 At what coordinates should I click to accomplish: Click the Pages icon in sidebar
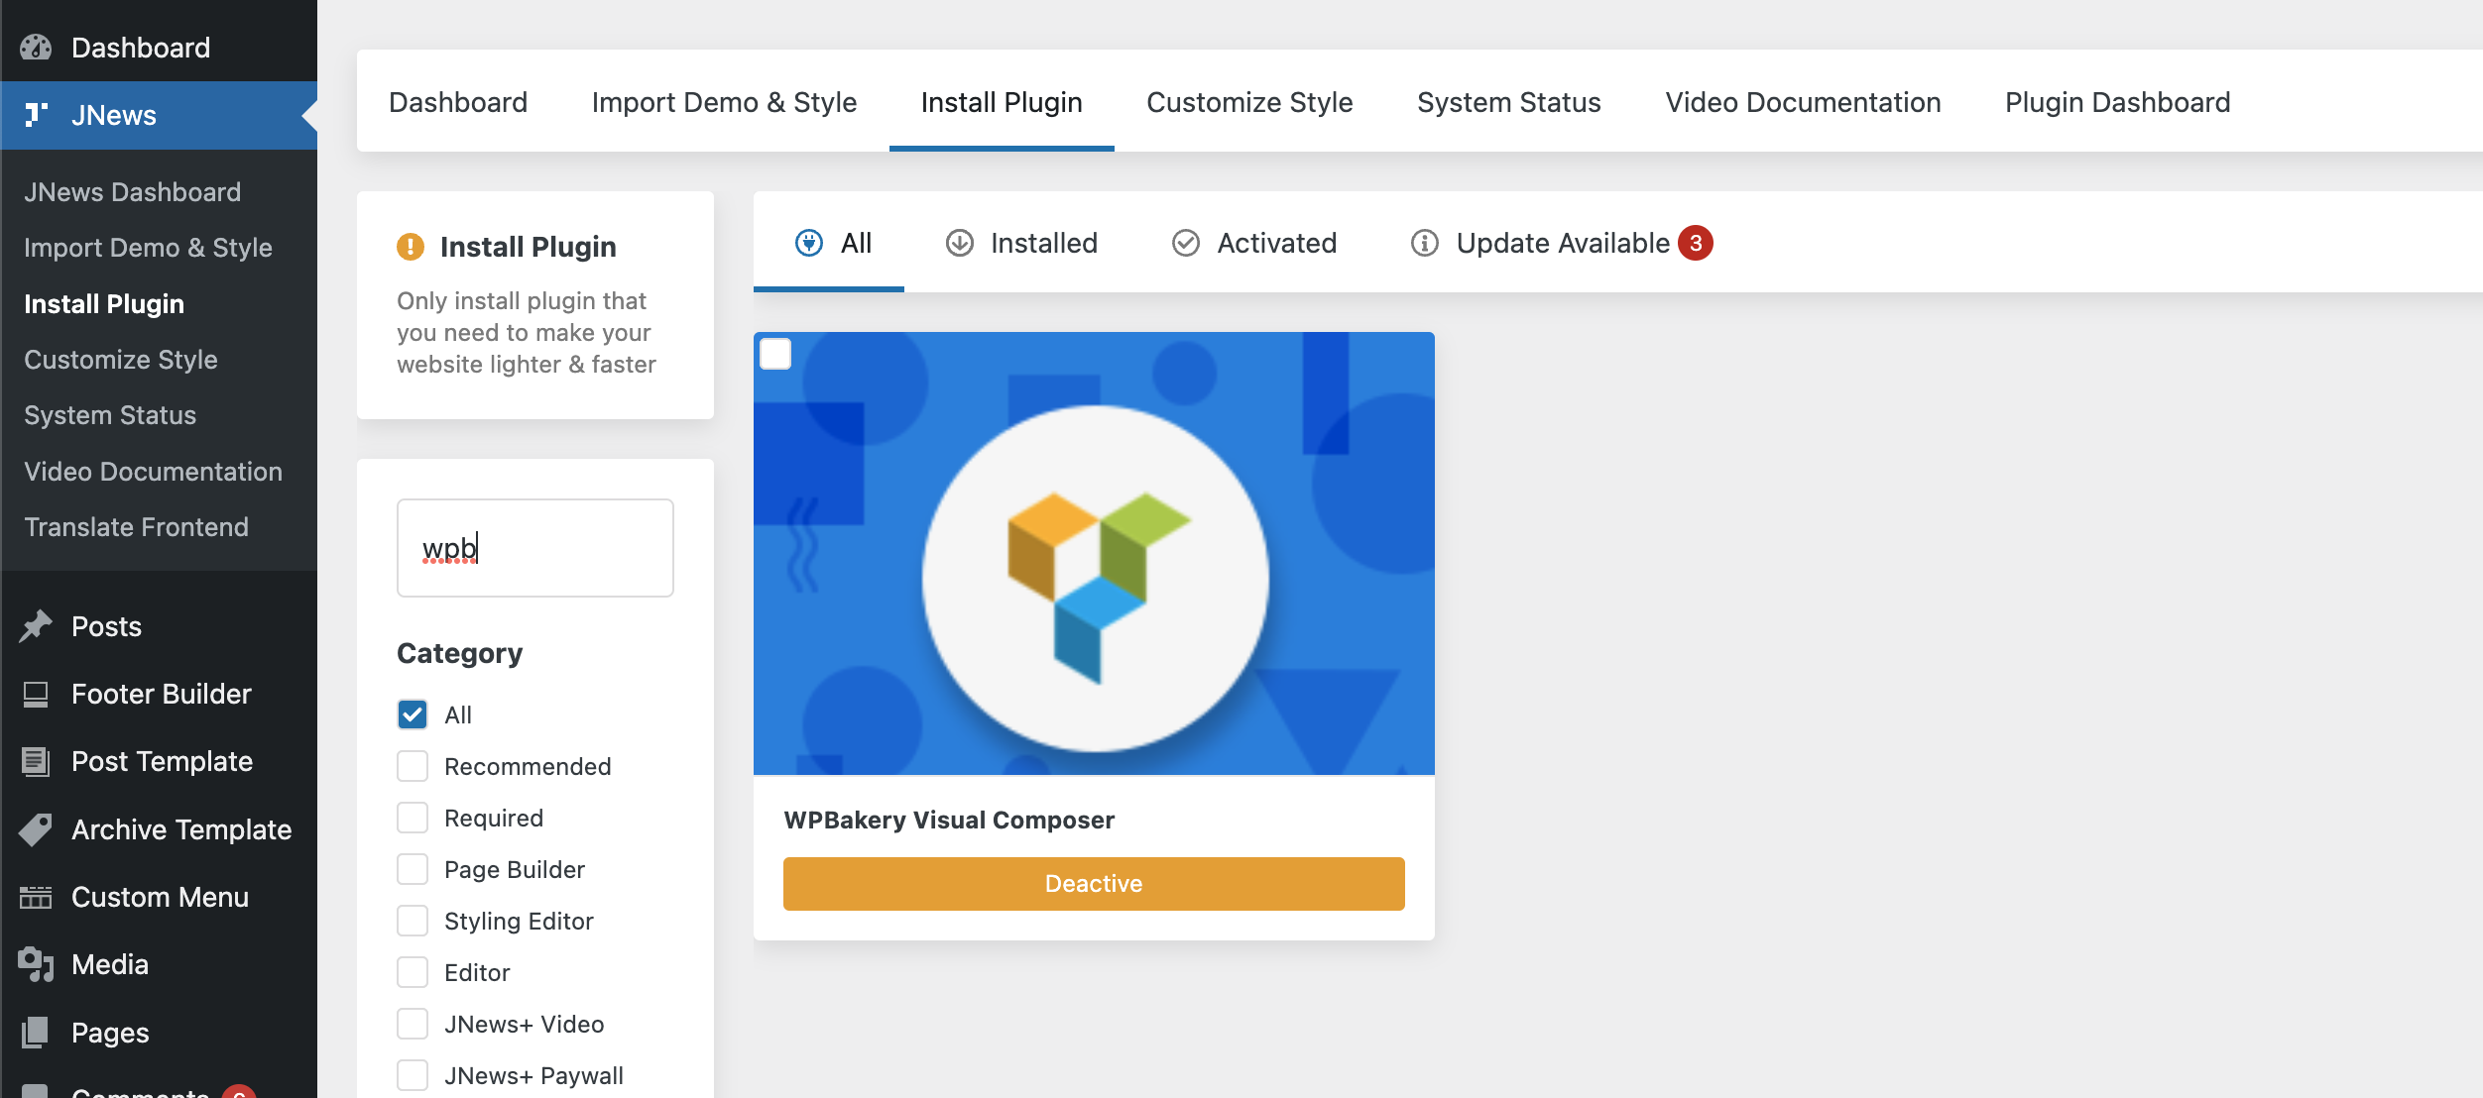36,1033
